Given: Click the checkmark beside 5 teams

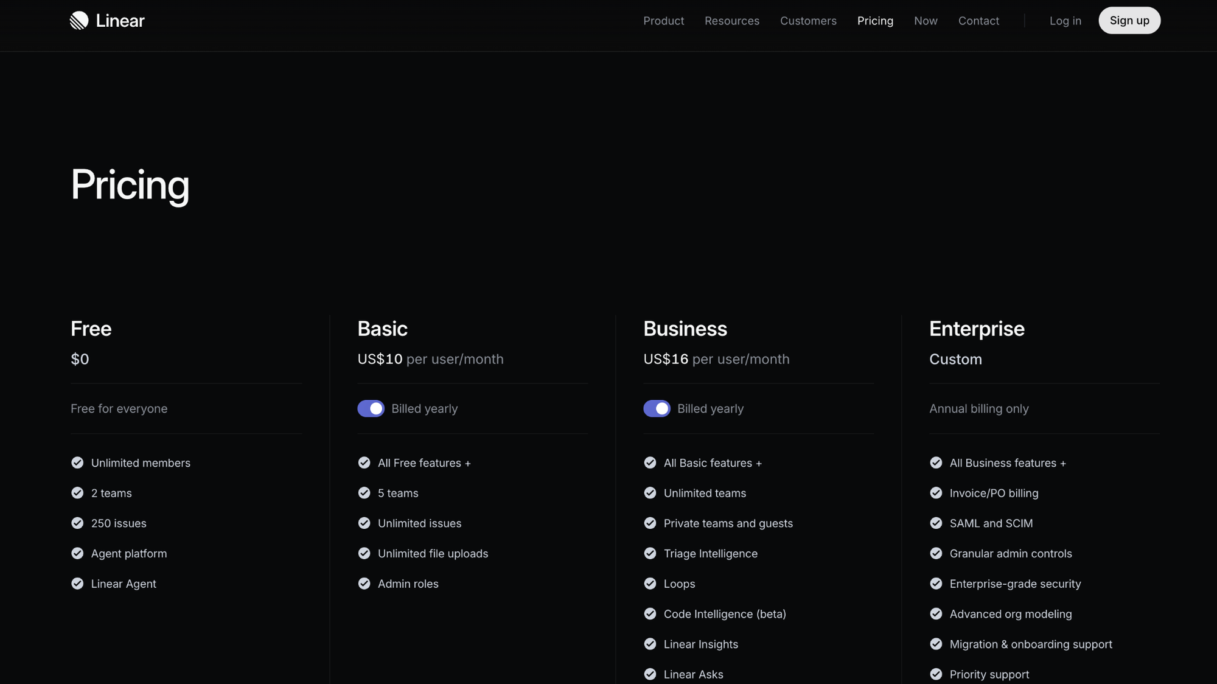Looking at the screenshot, I should click(364, 493).
